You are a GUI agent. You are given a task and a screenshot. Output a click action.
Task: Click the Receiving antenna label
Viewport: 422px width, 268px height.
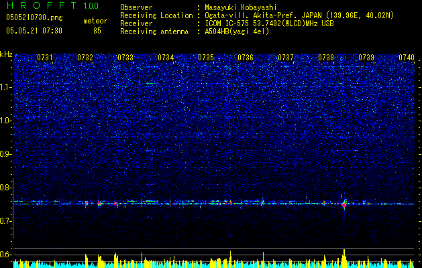click(154, 31)
